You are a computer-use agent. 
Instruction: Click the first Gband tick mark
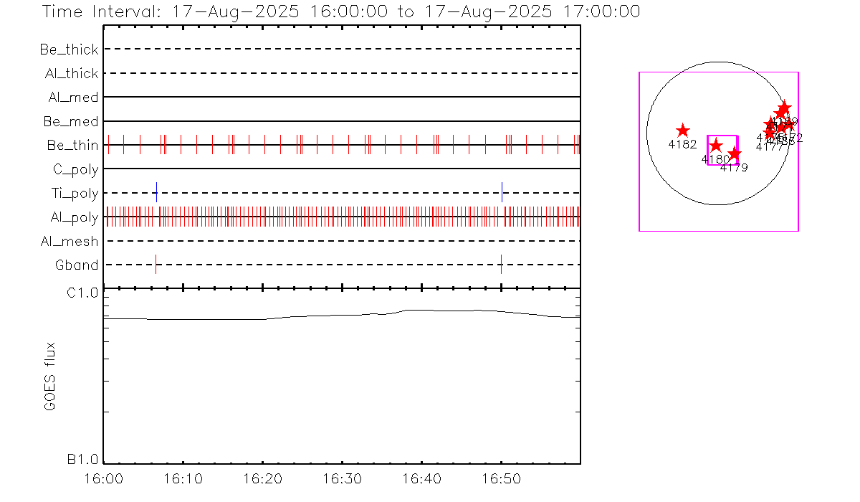point(156,265)
